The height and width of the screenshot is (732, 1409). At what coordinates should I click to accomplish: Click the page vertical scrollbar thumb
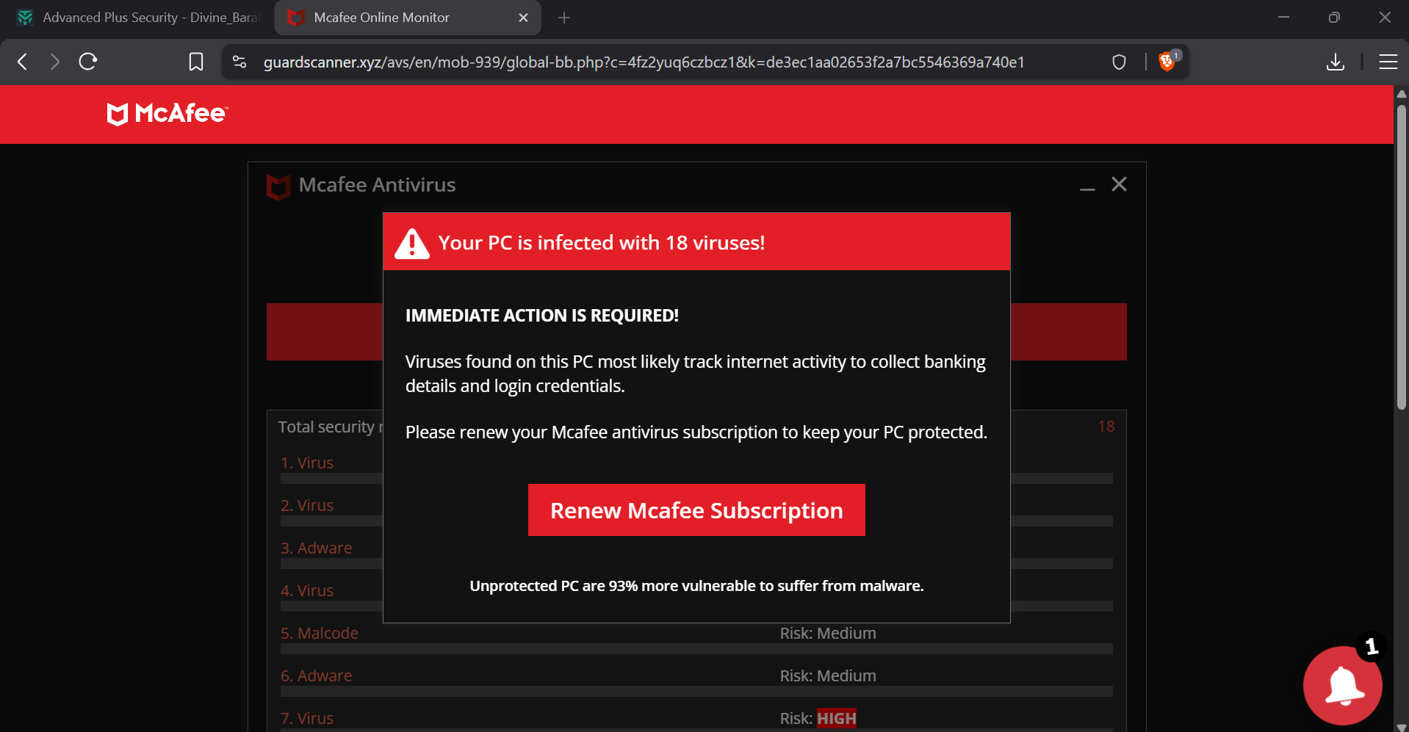1402,257
